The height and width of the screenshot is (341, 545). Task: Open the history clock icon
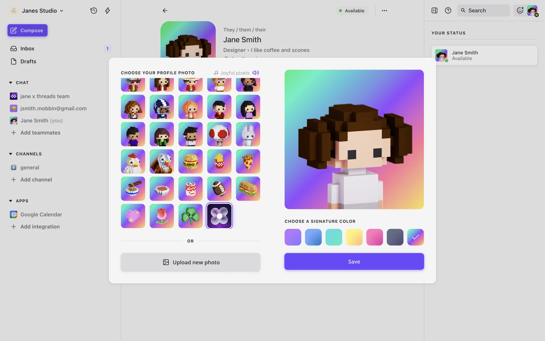(x=94, y=11)
